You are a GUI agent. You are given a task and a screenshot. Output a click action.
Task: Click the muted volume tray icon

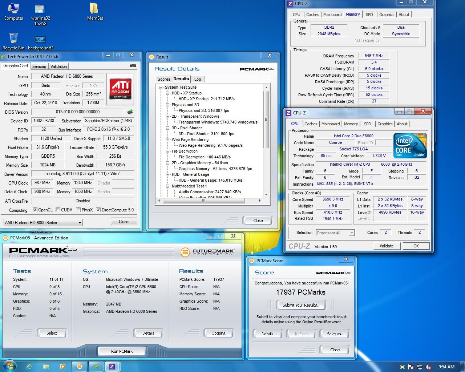428,367
